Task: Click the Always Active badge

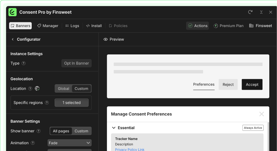Action: [253, 128]
